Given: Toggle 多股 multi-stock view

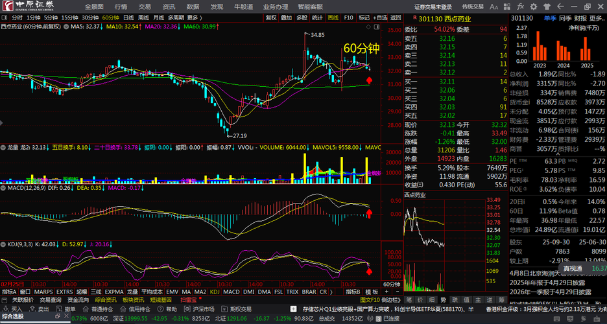Looking at the screenshot, I should pos(302,17).
